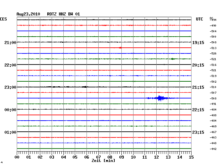The width and height of the screenshot is (218, 166).
Task: Select minute-axis tick label 13
Action: [168, 157]
